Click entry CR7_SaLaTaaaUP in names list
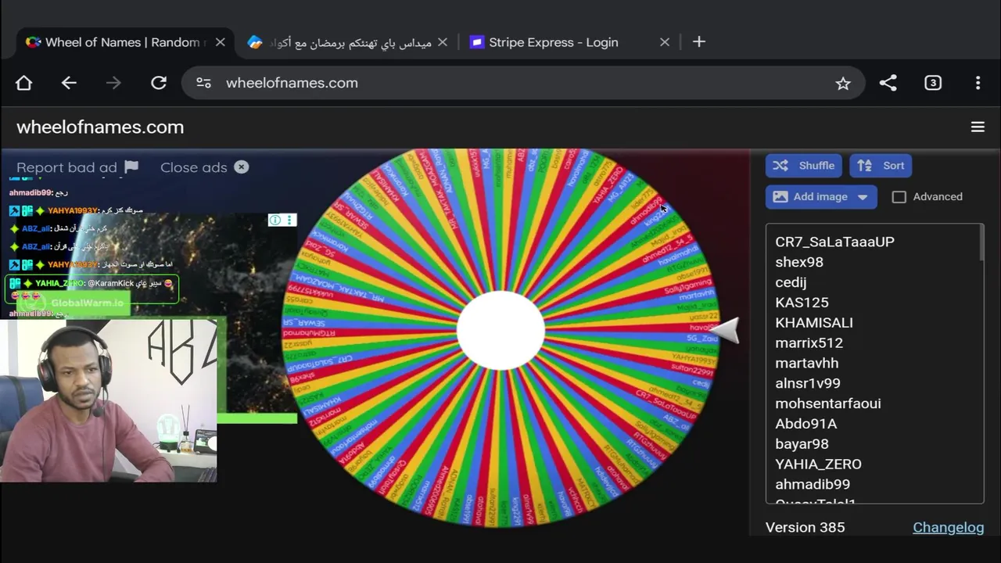The height and width of the screenshot is (563, 1001). (x=834, y=242)
